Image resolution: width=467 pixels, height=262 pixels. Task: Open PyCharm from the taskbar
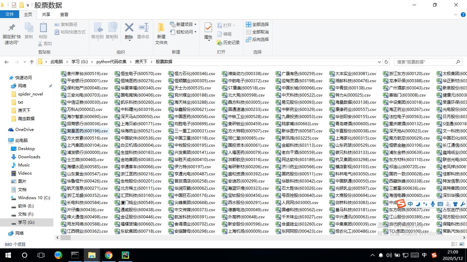coord(125,255)
